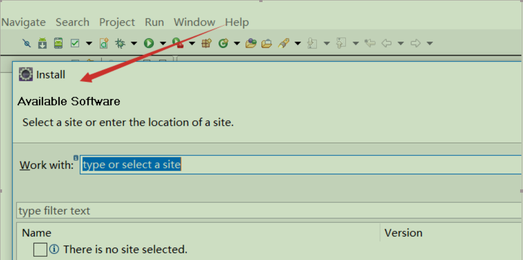523x260 pixels.
Task: Click the Open Task folder icon
Action: pos(267,43)
